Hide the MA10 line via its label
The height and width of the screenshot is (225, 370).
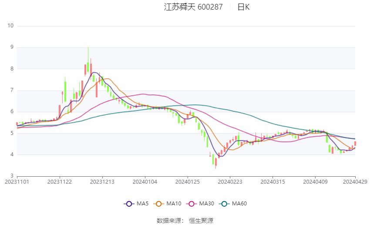coord(174,204)
